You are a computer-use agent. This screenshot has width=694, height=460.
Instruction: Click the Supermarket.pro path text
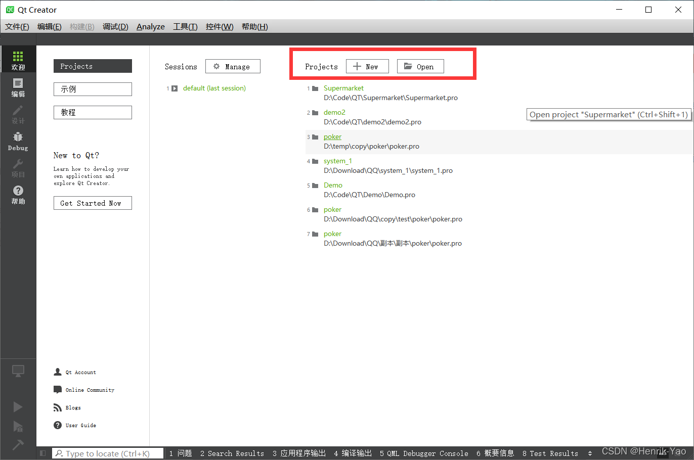coord(391,98)
